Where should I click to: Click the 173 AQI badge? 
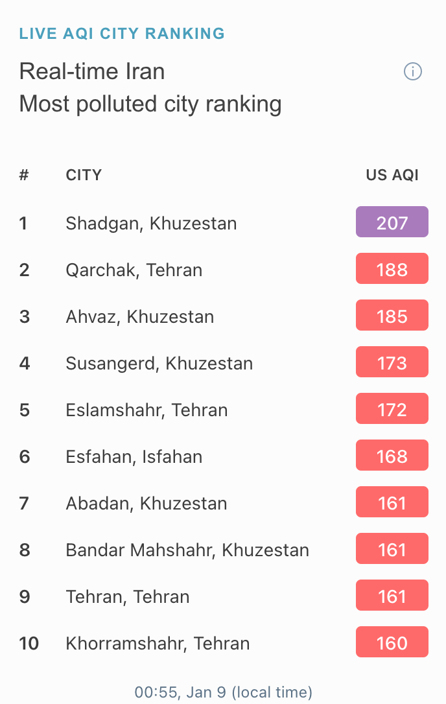[x=392, y=362]
